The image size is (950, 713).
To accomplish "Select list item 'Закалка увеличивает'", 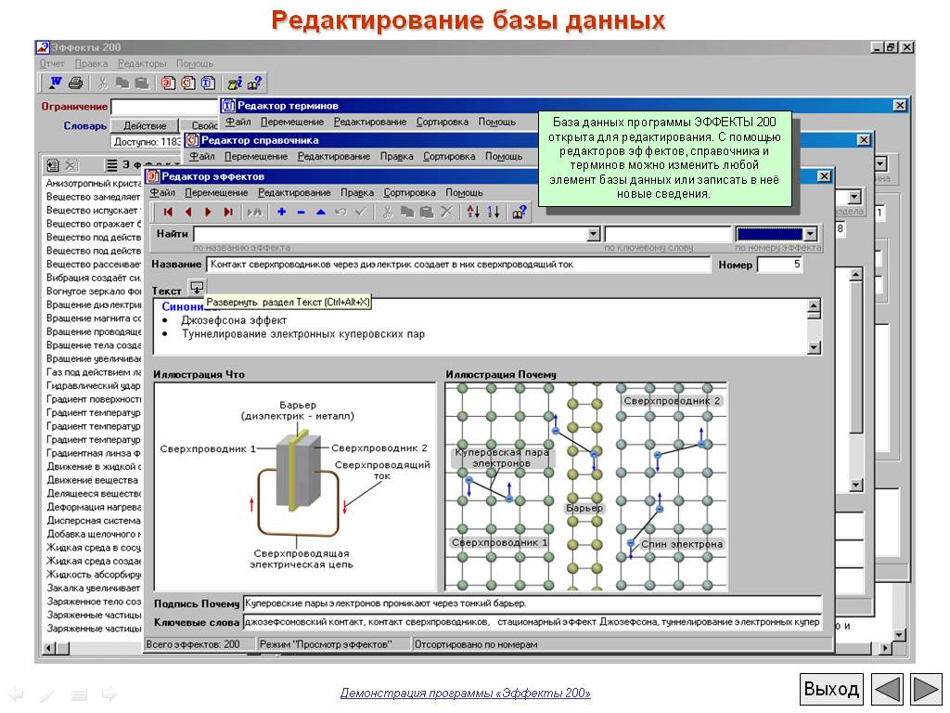I will [94, 588].
